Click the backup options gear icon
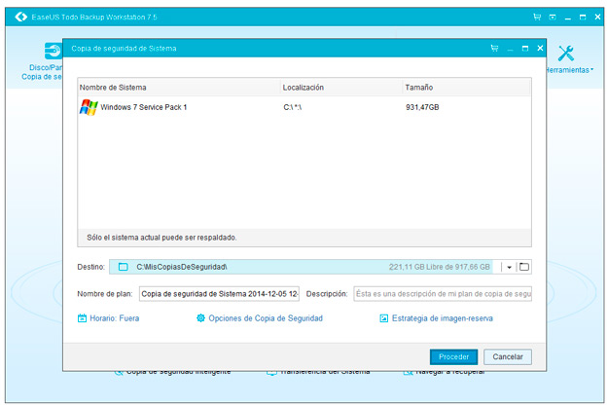The image size is (608, 408). (200, 318)
